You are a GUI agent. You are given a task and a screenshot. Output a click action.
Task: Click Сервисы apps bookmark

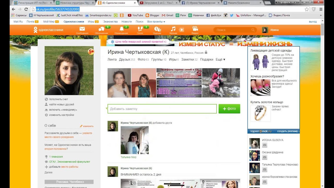[x=19, y=15]
